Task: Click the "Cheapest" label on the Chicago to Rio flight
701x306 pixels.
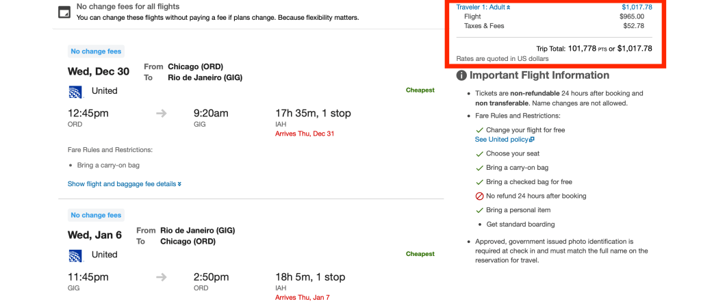Action: 420,90
